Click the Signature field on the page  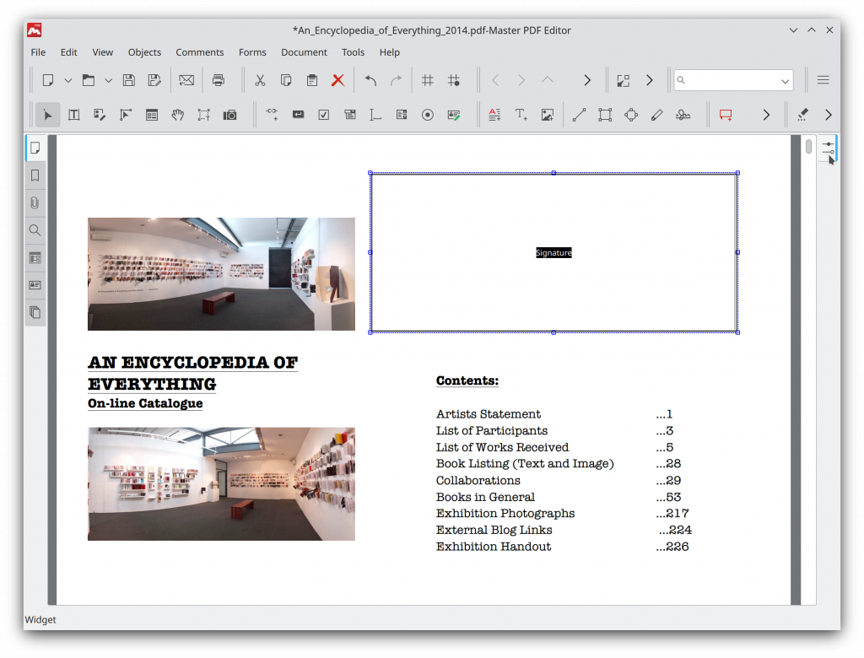(x=553, y=252)
